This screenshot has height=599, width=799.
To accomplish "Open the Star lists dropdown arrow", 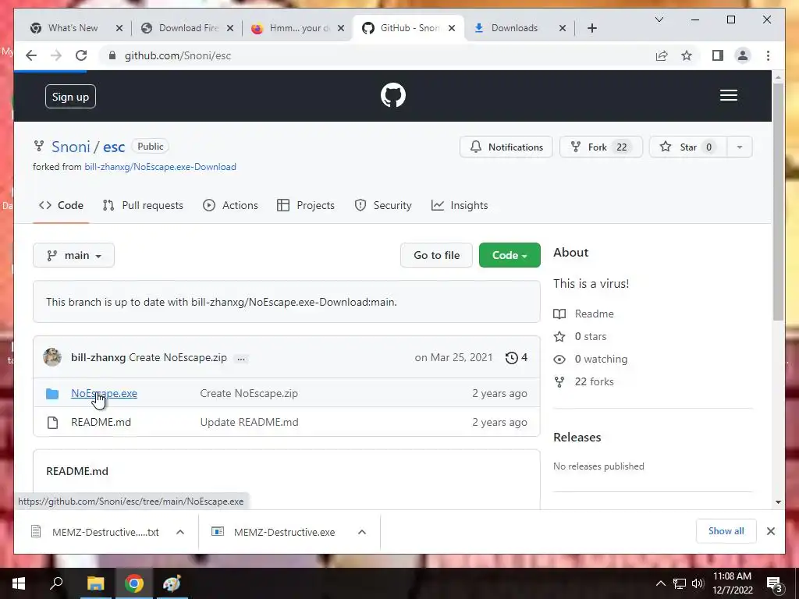I will 740,147.
